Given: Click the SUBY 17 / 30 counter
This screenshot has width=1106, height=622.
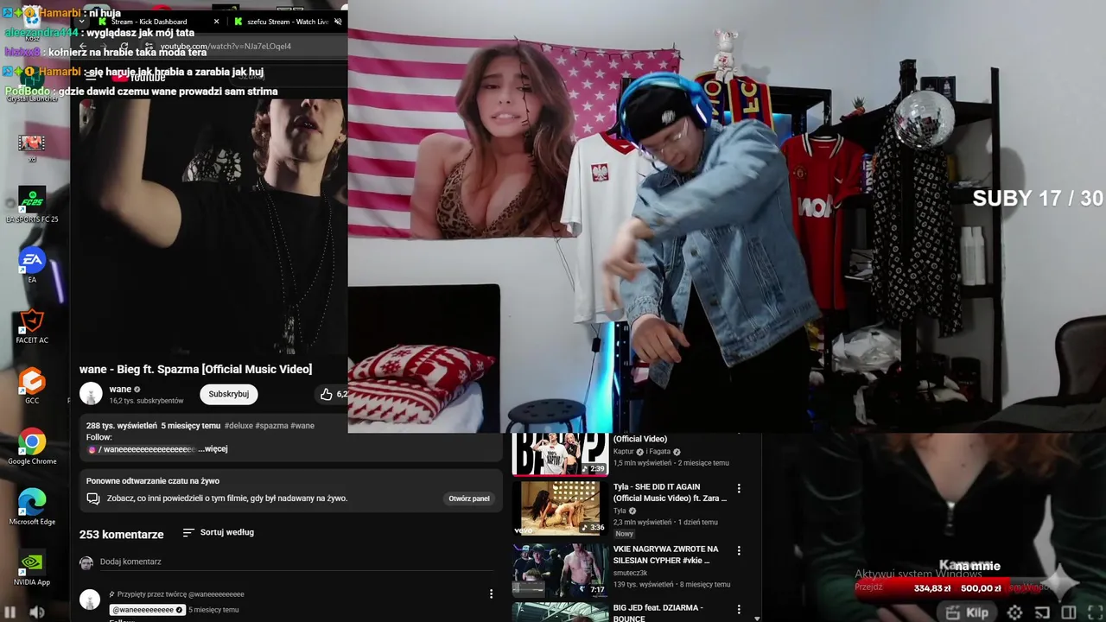Looking at the screenshot, I should click(x=1038, y=198).
